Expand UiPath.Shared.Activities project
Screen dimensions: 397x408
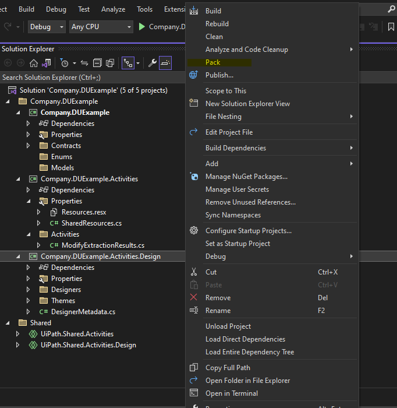[17, 334]
